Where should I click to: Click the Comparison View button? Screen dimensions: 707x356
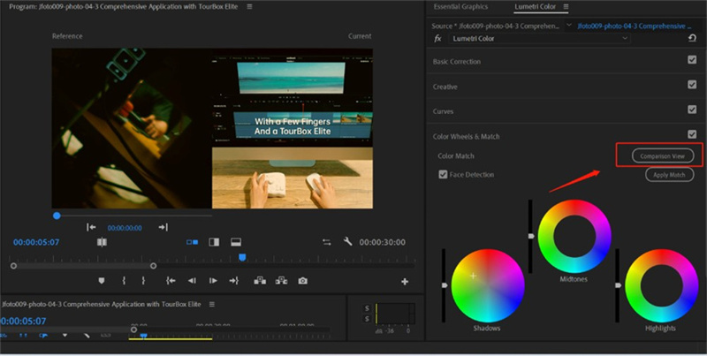point(663,155)
